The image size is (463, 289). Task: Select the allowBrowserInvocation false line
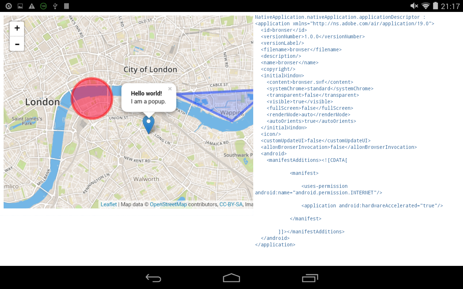(x=339, y=147)
